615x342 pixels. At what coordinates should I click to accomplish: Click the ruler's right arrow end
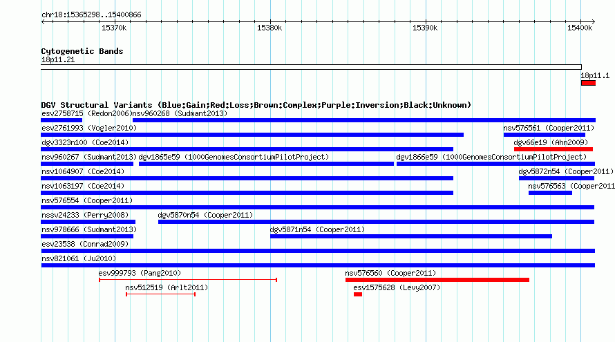point(594,22)
